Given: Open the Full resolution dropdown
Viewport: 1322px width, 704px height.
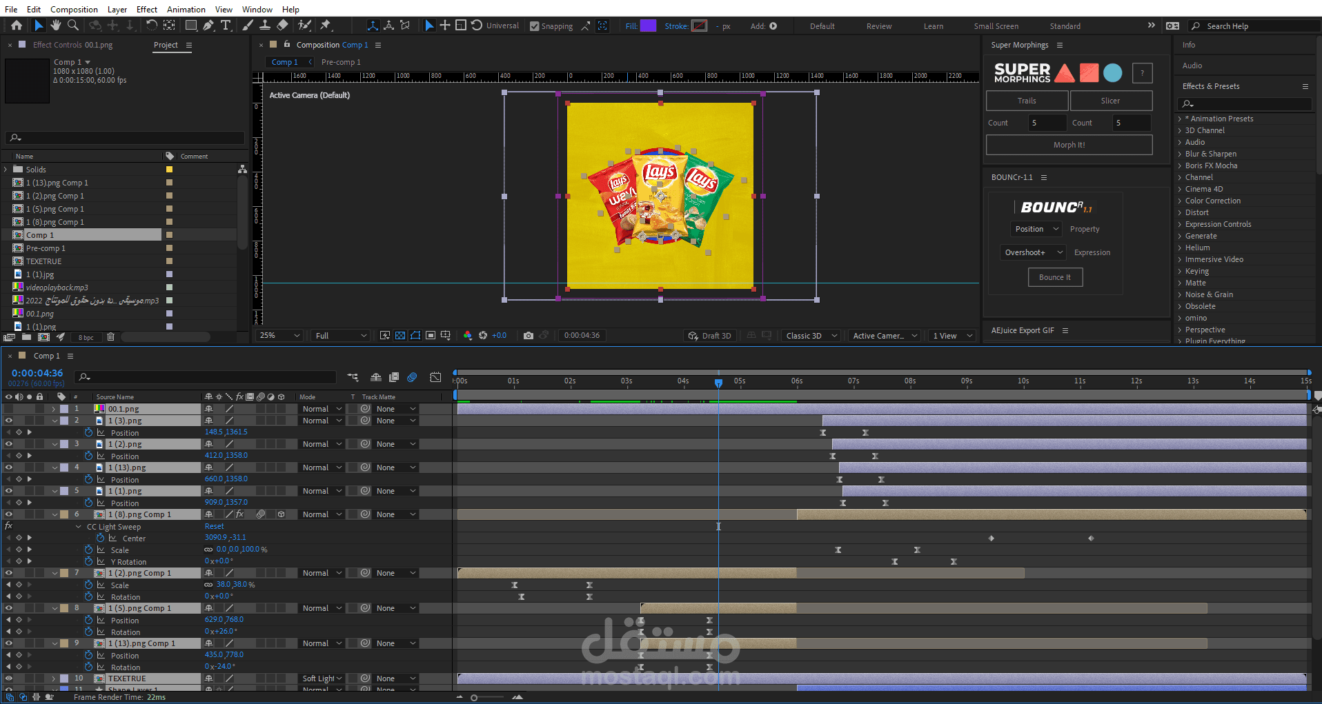Looking at the screenshot, I should tap(341, 336).
